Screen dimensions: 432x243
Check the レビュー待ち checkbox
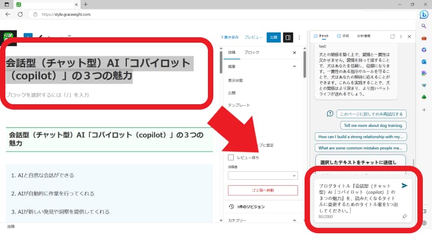pos(231,157)
